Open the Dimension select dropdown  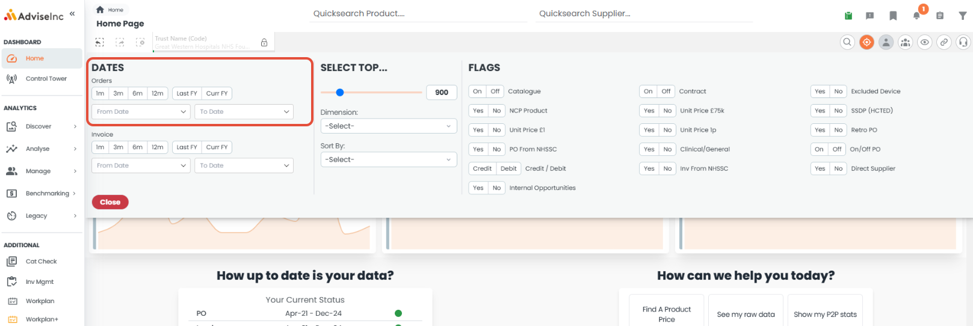(x=389, y=126)
